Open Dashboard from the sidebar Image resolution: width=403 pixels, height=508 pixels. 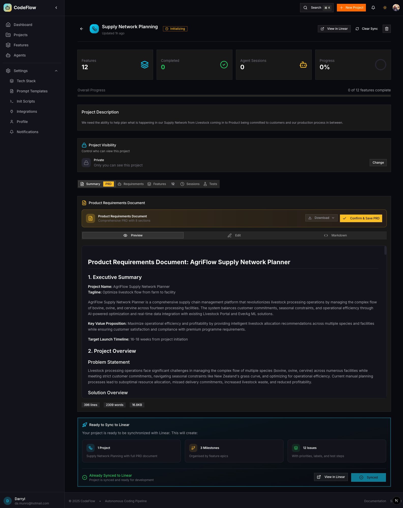[x=32, y=25]
